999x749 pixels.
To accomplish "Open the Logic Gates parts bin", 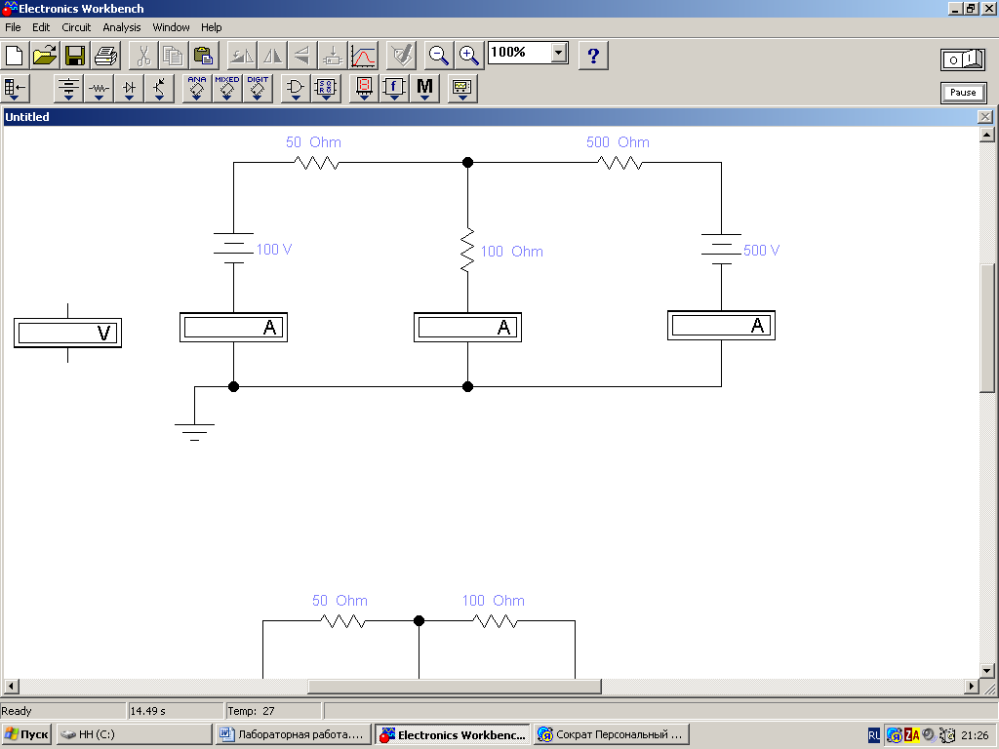I will click(x=295, y=88).
